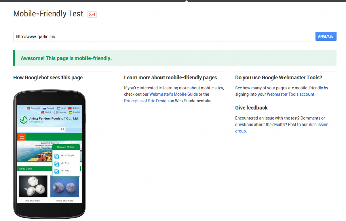
Task: Click Português flag in phone preview
Action: [x=28, y=108]
